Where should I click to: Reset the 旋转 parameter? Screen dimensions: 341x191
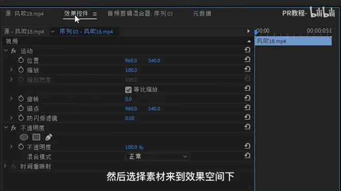tap(247, 98)
